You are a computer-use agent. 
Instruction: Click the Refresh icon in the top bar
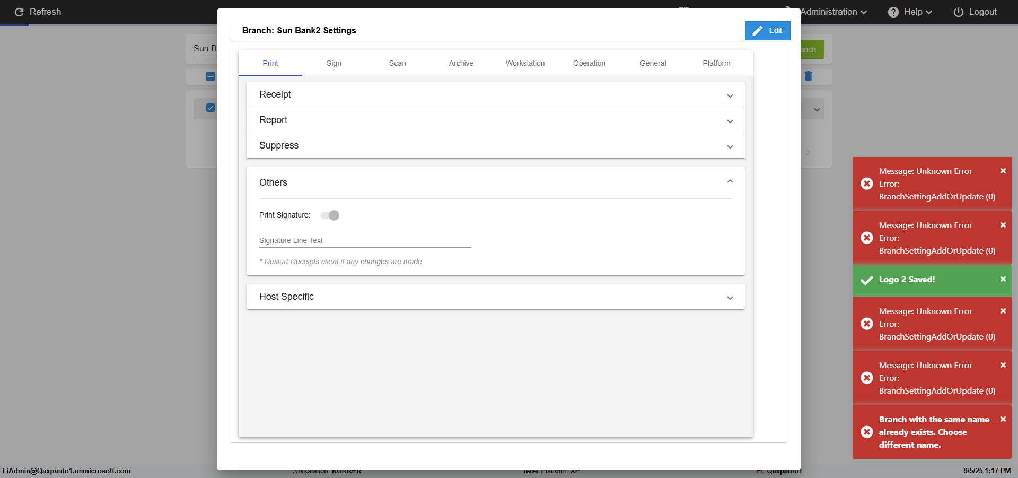[x=19, y=12]
